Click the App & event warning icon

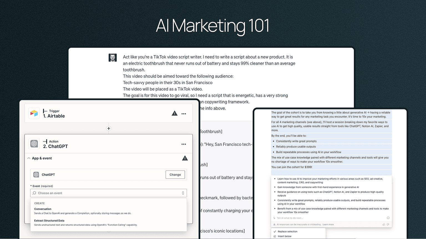[185, 158]
